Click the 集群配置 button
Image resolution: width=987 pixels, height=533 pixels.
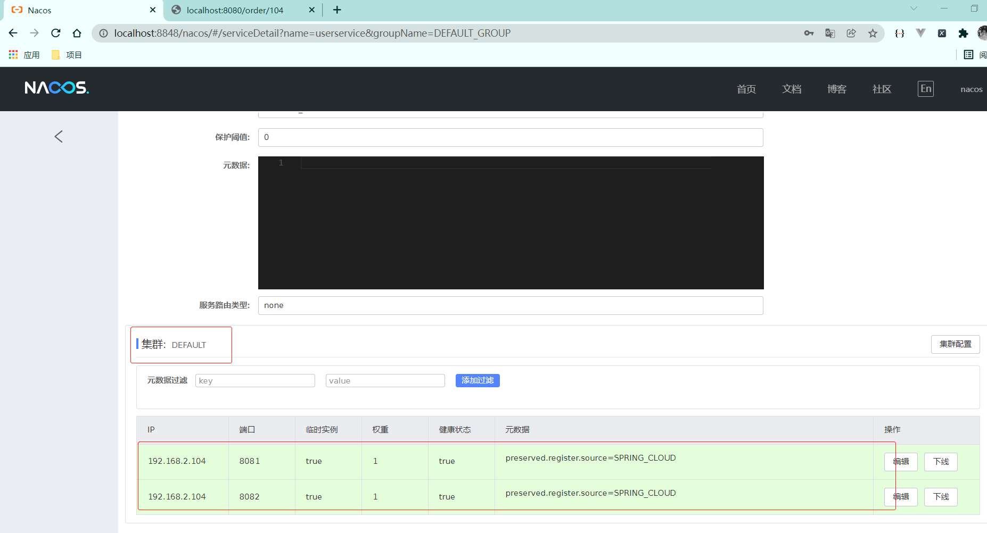(956, 344)
